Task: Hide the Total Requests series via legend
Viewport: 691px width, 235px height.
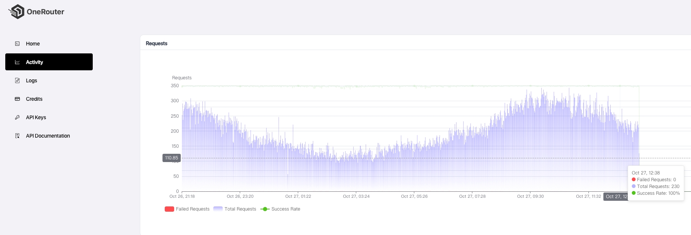Action: pyautogui.click(x=240, y=209)
